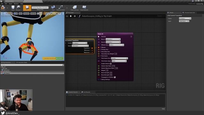Open the Edit menu
204x115 pixels.
[x=6, y=4]
